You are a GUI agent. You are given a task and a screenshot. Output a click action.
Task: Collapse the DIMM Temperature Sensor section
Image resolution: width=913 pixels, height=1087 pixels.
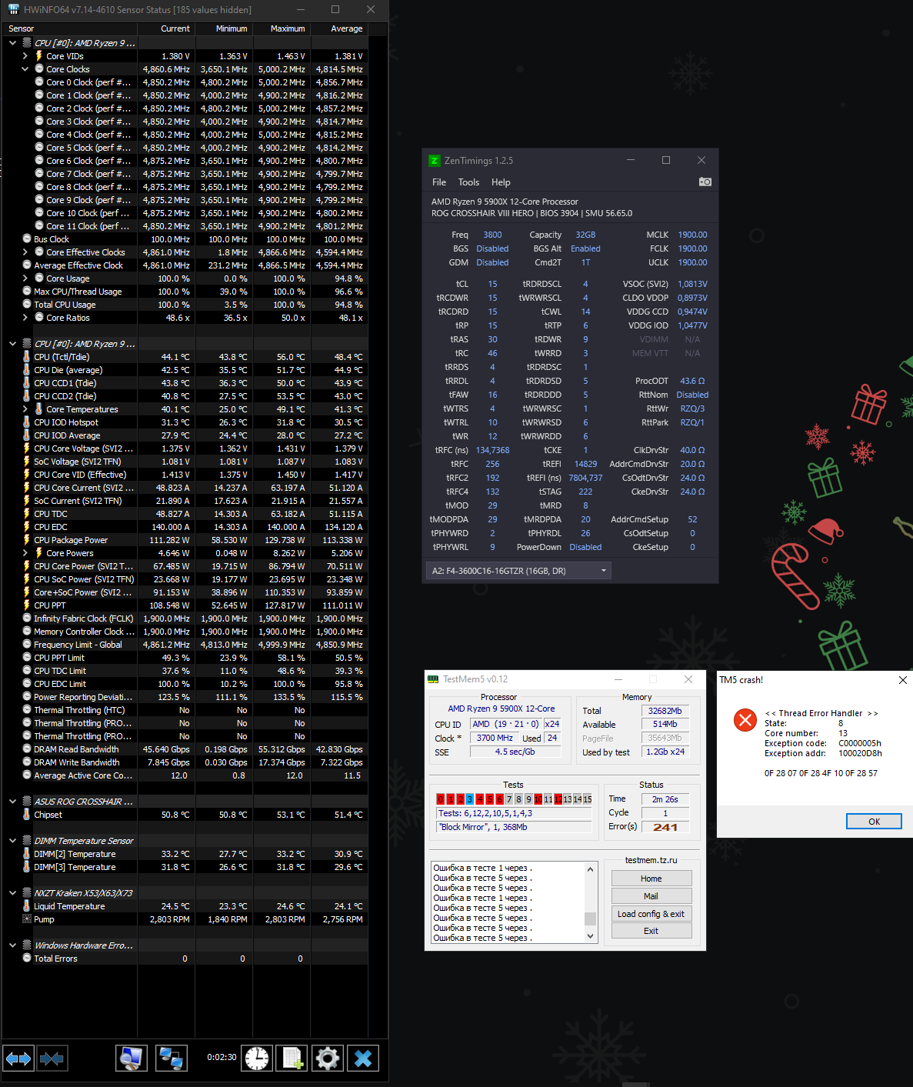point(12,841)
